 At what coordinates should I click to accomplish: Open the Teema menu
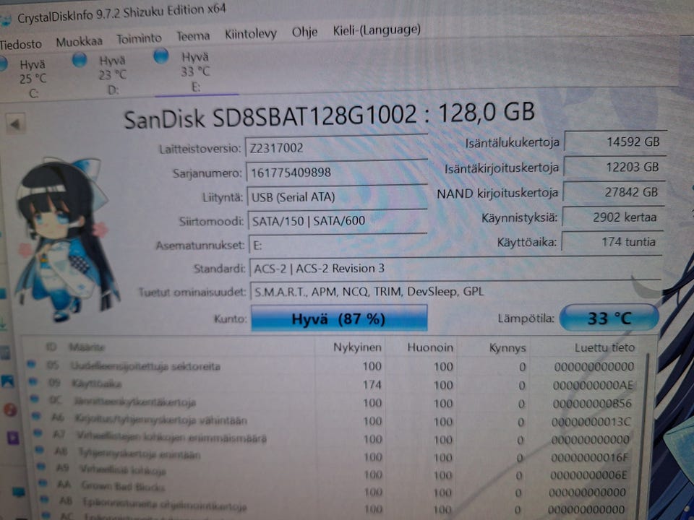click(x=193, y=36)
